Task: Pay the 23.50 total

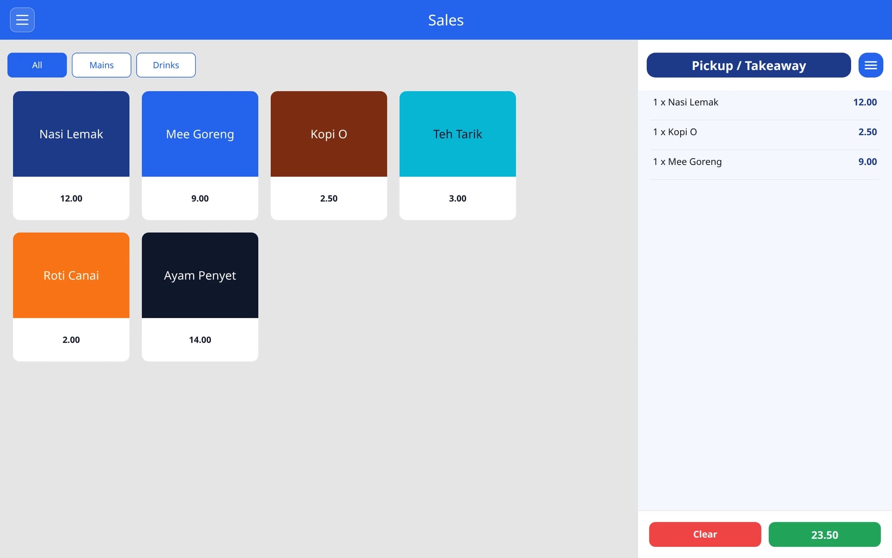Action: [825, 534]
